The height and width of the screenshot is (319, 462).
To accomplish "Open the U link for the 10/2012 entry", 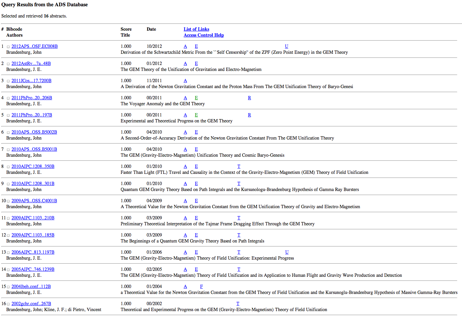I will pyautogui.click(x=287, y=46).
